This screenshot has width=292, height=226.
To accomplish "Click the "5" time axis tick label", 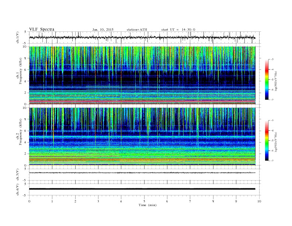I will [144, 201].
